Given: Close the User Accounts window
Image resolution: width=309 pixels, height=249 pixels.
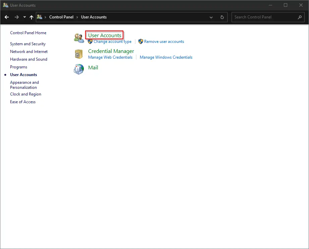Looking at the screenshot, I should (301, 5).
